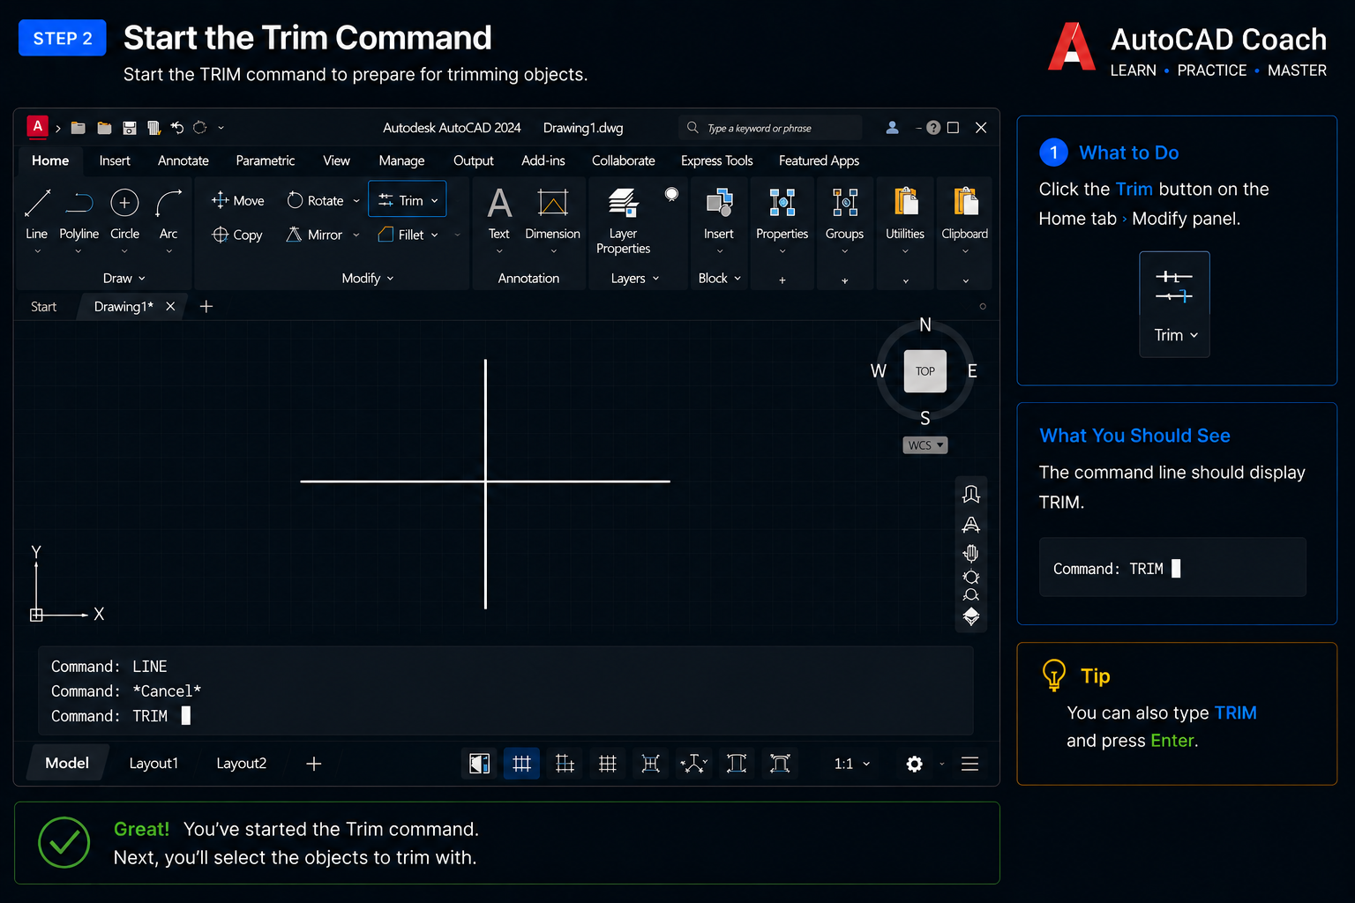Viewport: 1355px width, 903px height.
Task: Click the Move tool
Action: [x=238, y=200]
